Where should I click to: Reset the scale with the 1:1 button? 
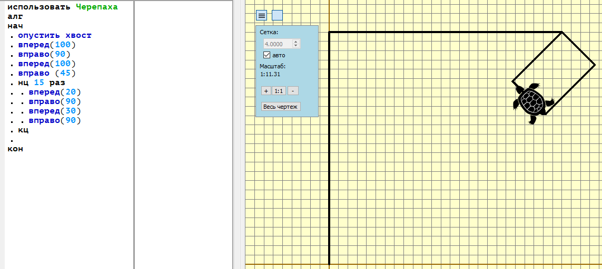pos(279,91)
